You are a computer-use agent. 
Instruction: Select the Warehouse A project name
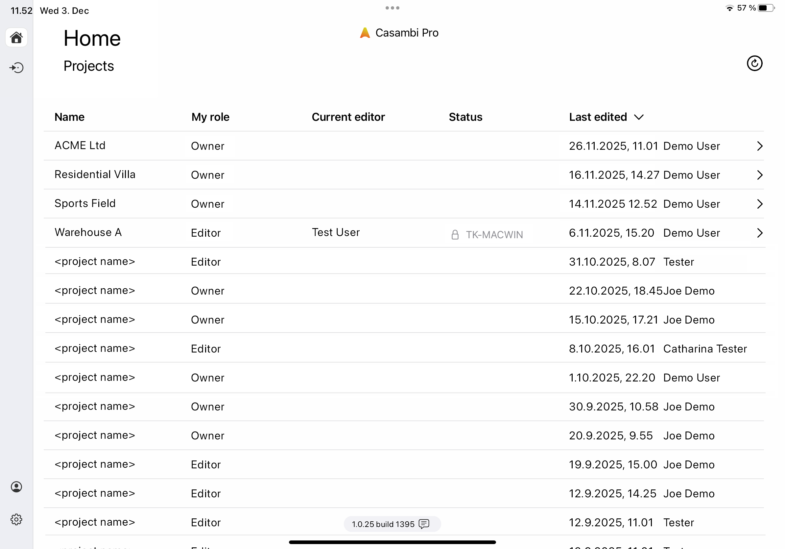click(x=88, y=232)
